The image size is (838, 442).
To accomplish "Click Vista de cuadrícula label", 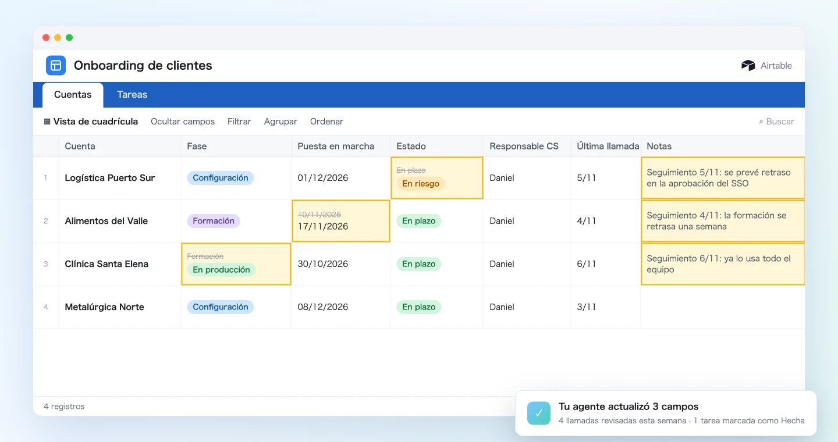I will (x=95, y=122).
